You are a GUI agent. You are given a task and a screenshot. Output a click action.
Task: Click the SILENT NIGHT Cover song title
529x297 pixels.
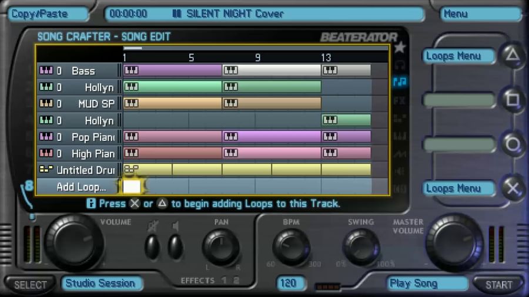point(235,14)
